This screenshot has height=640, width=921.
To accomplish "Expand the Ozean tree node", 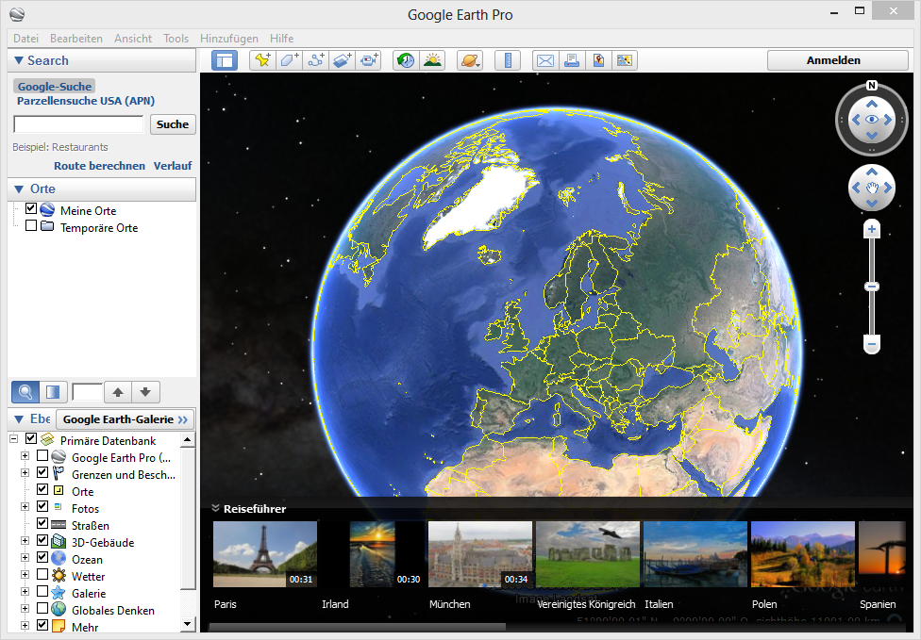I will (25, 558).
